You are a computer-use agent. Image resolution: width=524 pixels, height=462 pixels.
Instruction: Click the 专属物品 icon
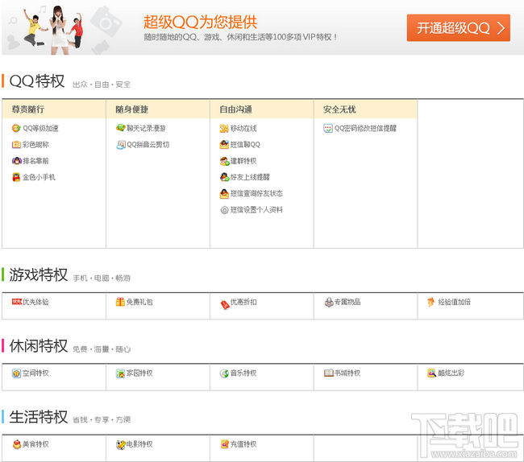329,302
